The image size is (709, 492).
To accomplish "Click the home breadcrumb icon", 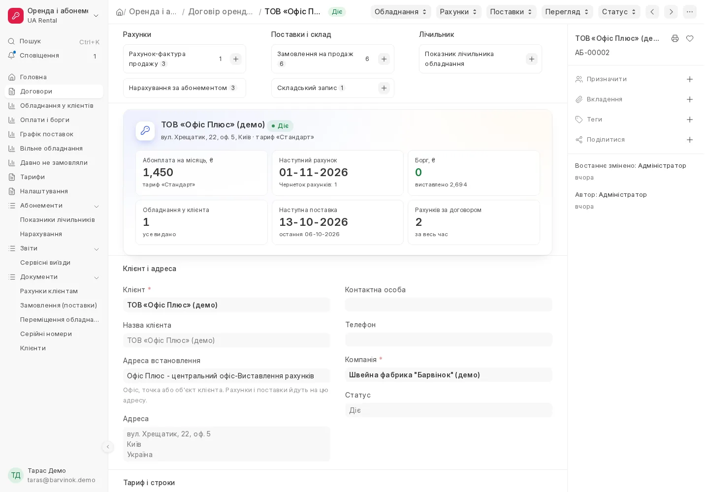I will (x=120, y=12).
